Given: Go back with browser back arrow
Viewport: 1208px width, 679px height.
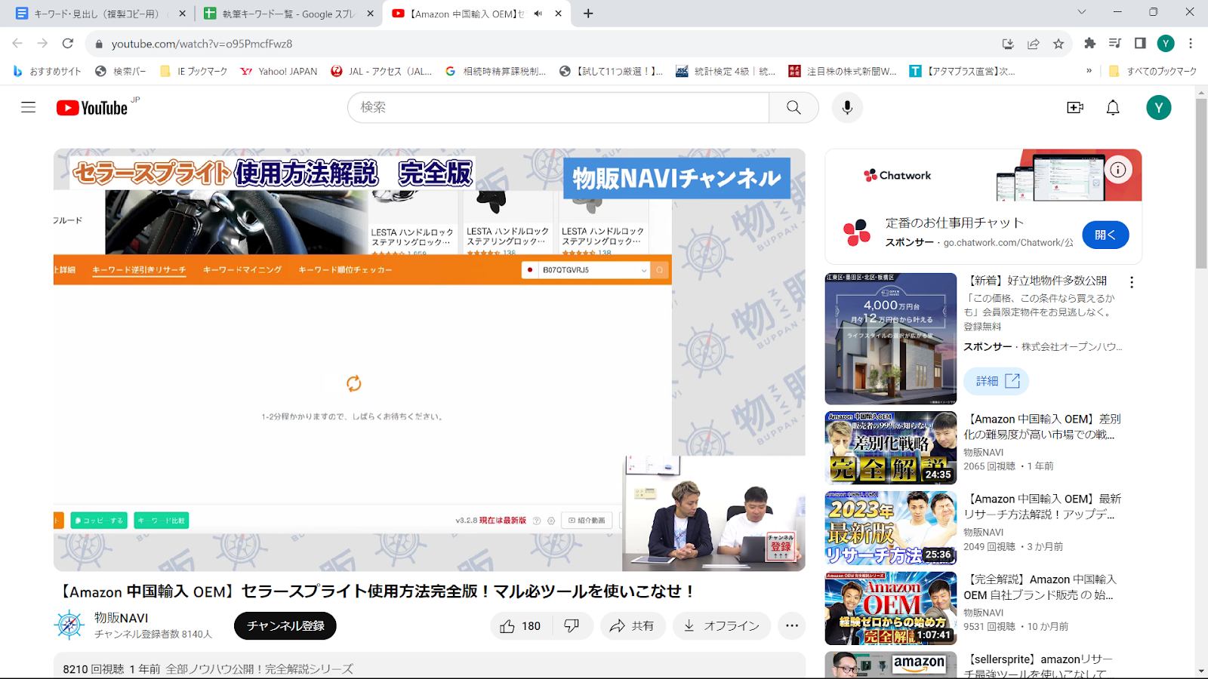Looking at the screenshot, I should (x=17, y=44).
